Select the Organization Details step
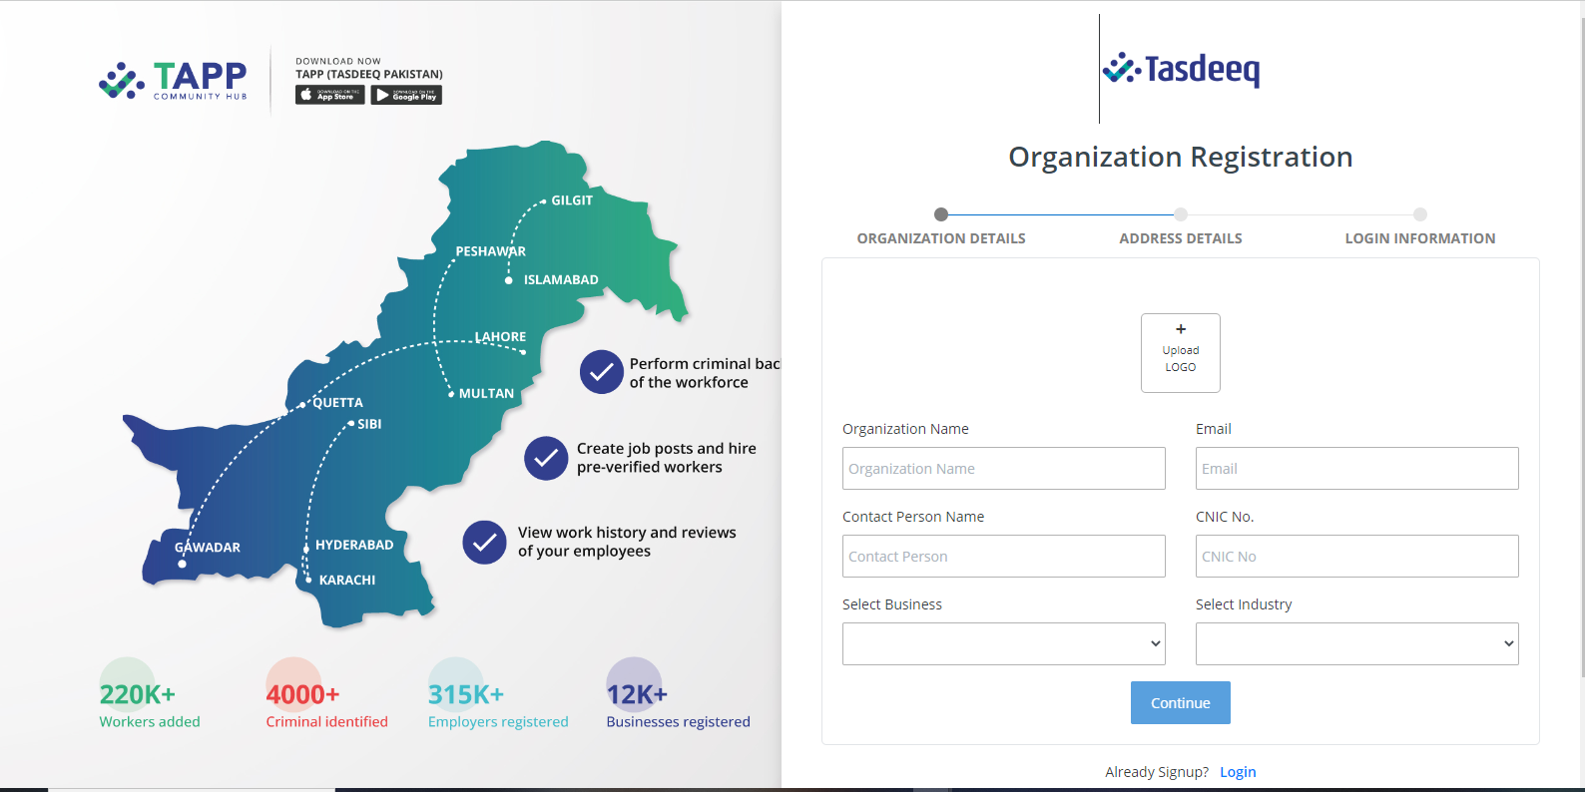 point(941,238)
